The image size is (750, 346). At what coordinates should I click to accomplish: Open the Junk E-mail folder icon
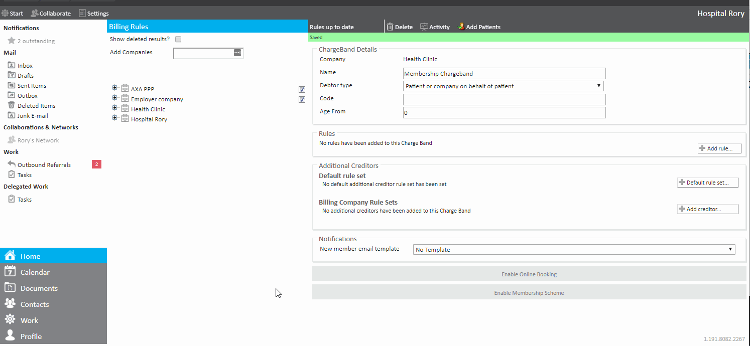(12, 115)
